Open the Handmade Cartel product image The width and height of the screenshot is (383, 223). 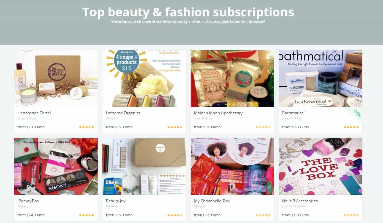[56, 79]
